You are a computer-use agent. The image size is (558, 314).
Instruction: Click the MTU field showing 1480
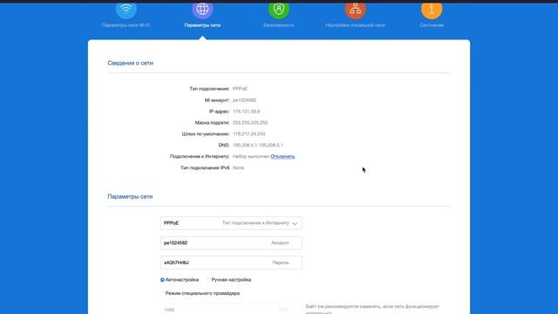pos(231,310)
